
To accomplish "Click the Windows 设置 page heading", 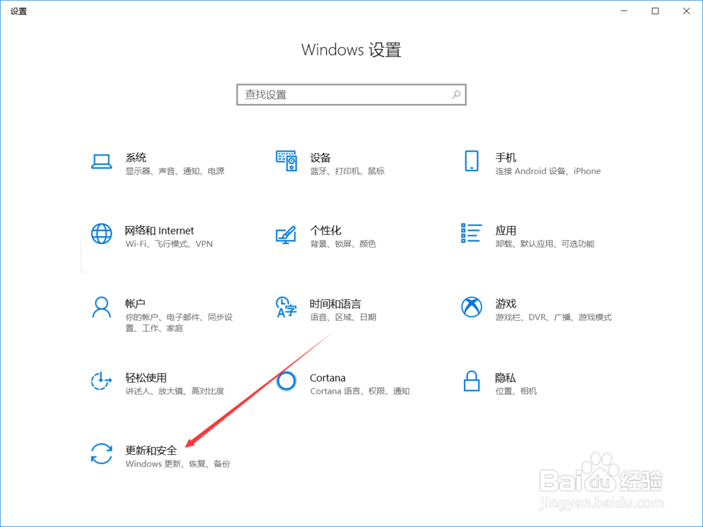I will [351, 50].
